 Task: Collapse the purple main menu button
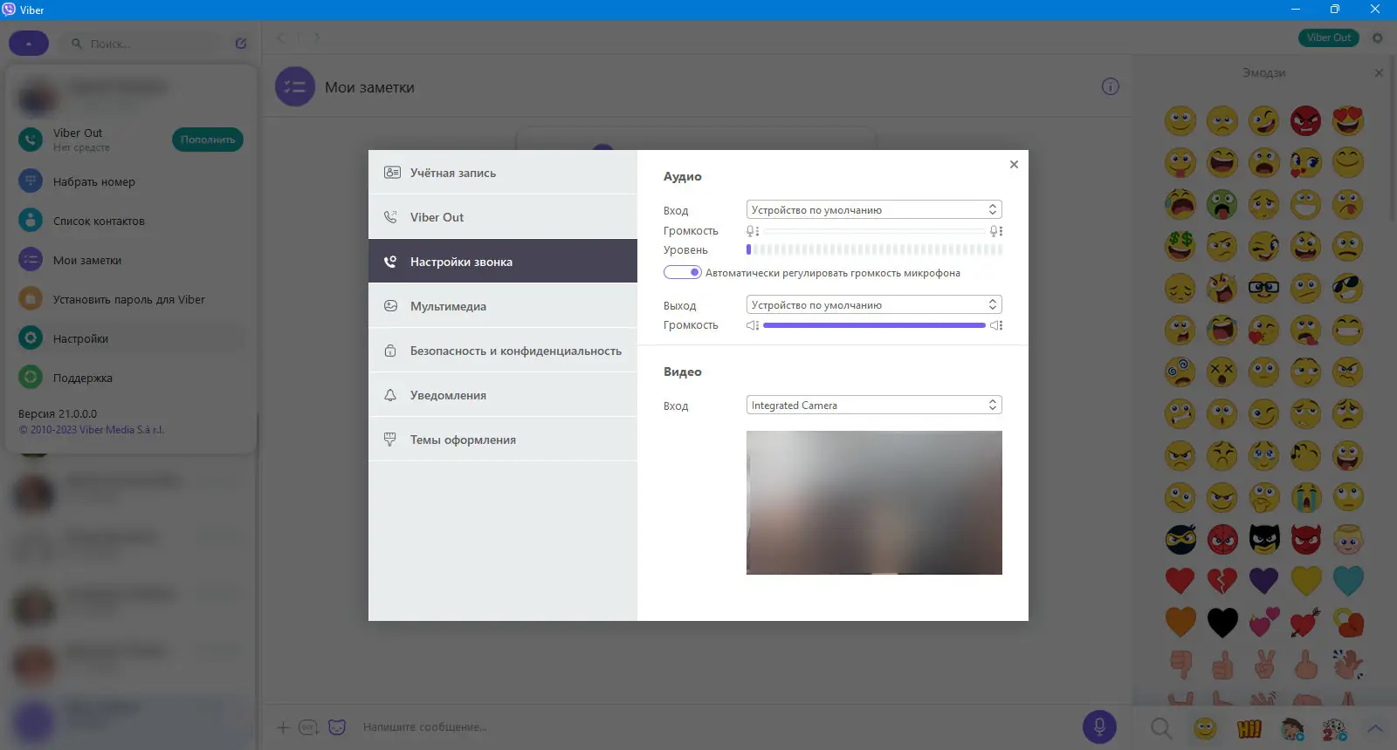tap(29, 44)
